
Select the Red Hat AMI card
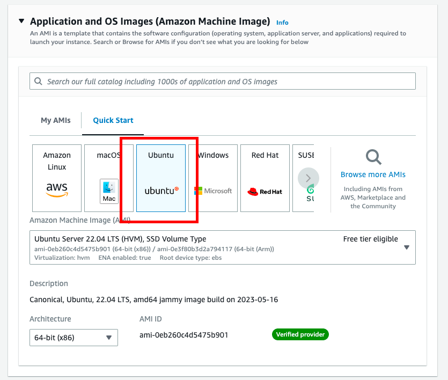[265, 178]
